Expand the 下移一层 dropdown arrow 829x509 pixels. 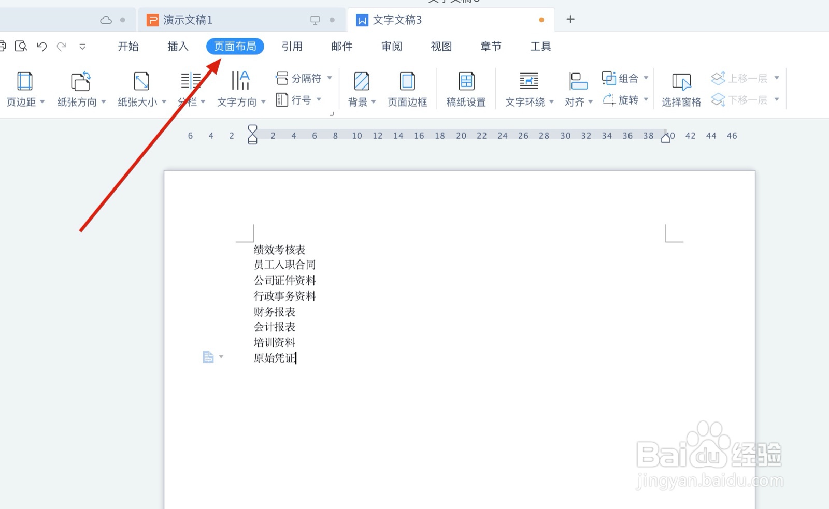[x=777, y=99]
